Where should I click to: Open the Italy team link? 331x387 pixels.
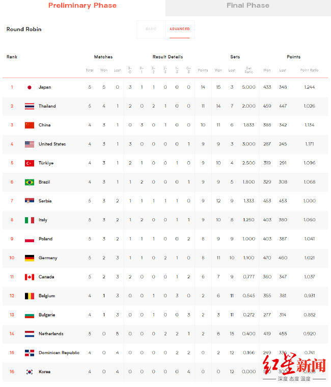[43, 220]
